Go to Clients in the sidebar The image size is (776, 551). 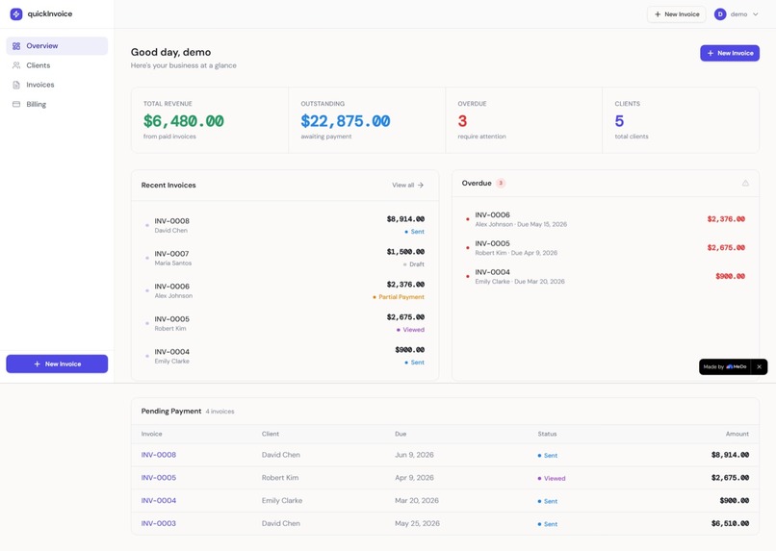point(57,65)
